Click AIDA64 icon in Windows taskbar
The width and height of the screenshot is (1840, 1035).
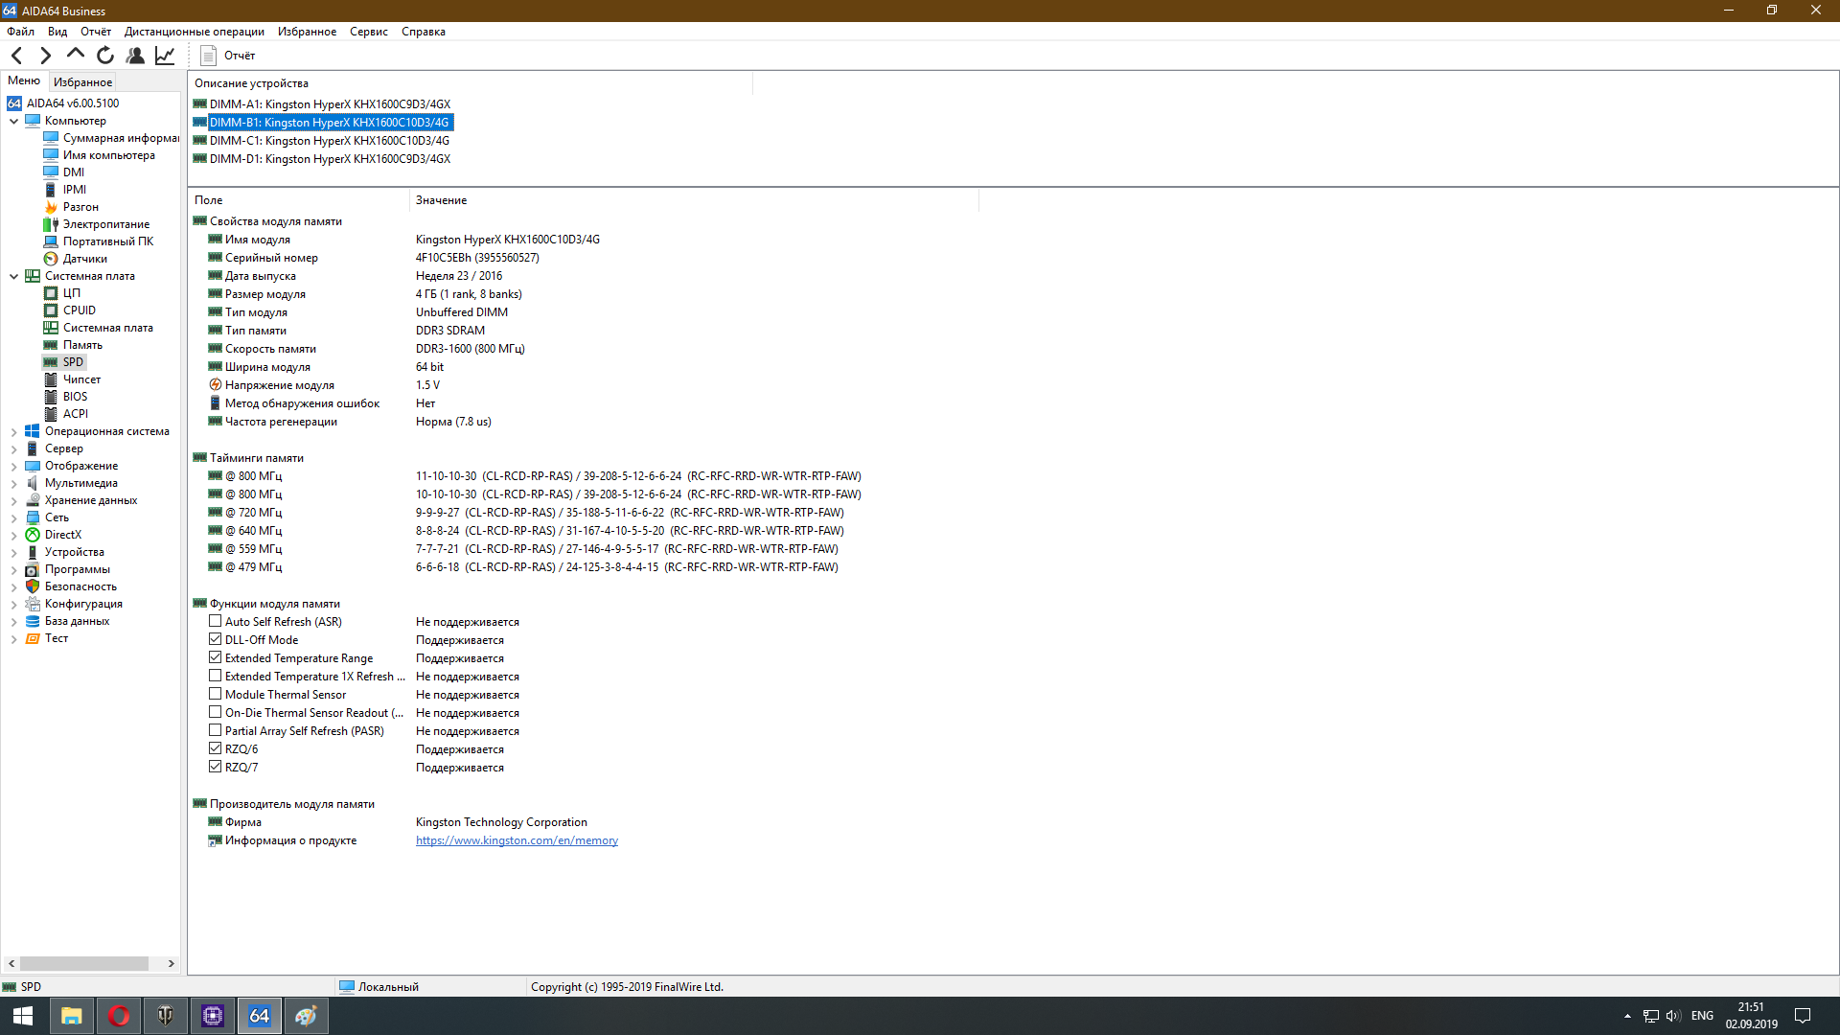coord(259,1016)
